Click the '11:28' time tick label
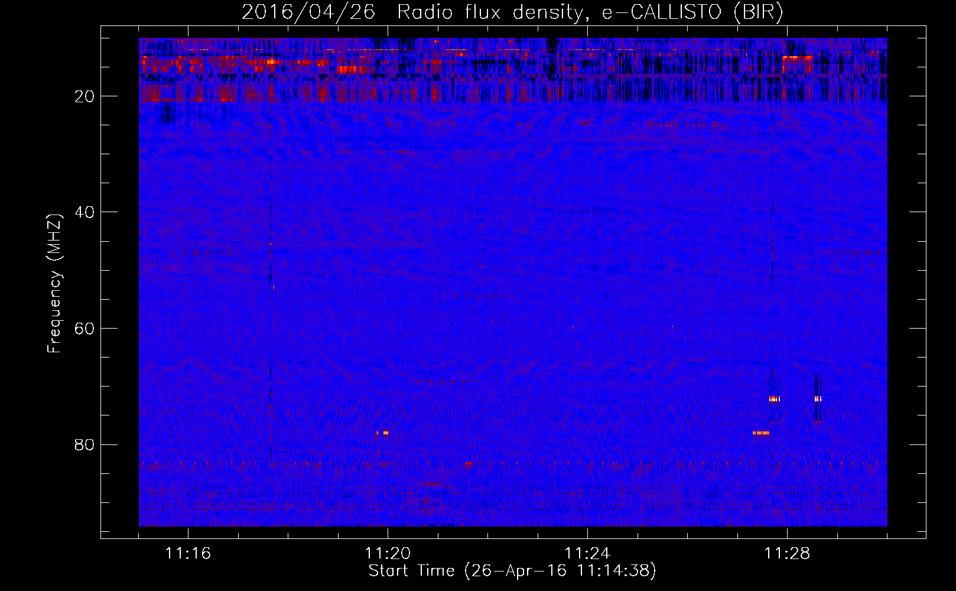 (787, 554)
